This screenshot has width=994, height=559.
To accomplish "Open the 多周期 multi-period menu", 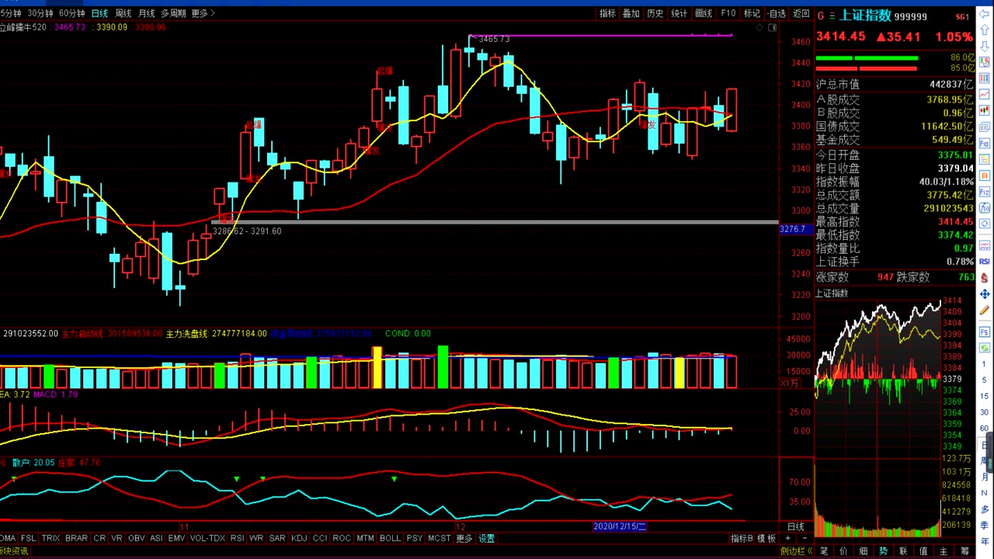I will pyautogui.click(x=173, y=13).
